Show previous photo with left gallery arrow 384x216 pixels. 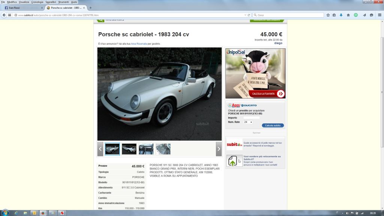point(100,149)
